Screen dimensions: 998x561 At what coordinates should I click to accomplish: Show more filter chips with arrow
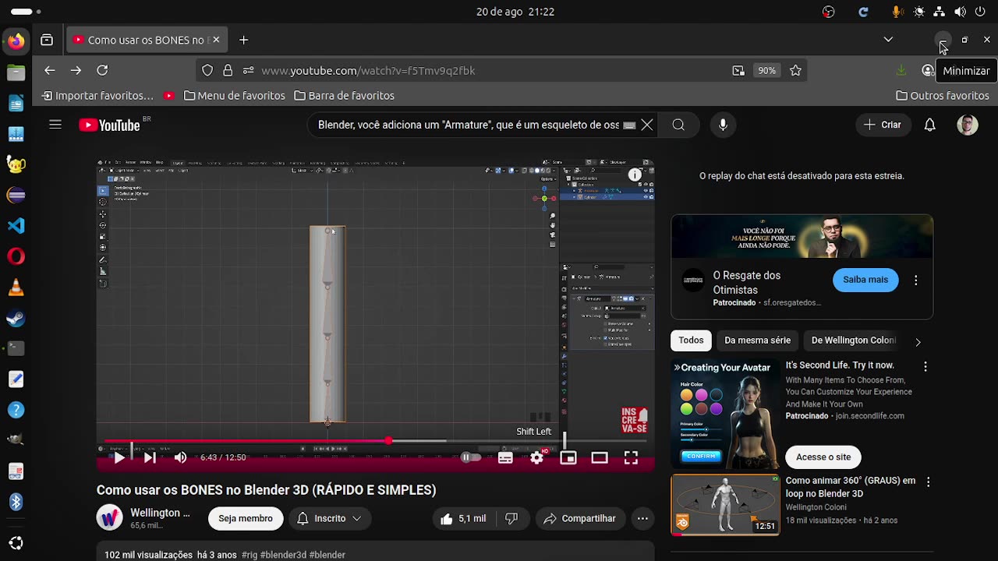click(x=918, y=341)
